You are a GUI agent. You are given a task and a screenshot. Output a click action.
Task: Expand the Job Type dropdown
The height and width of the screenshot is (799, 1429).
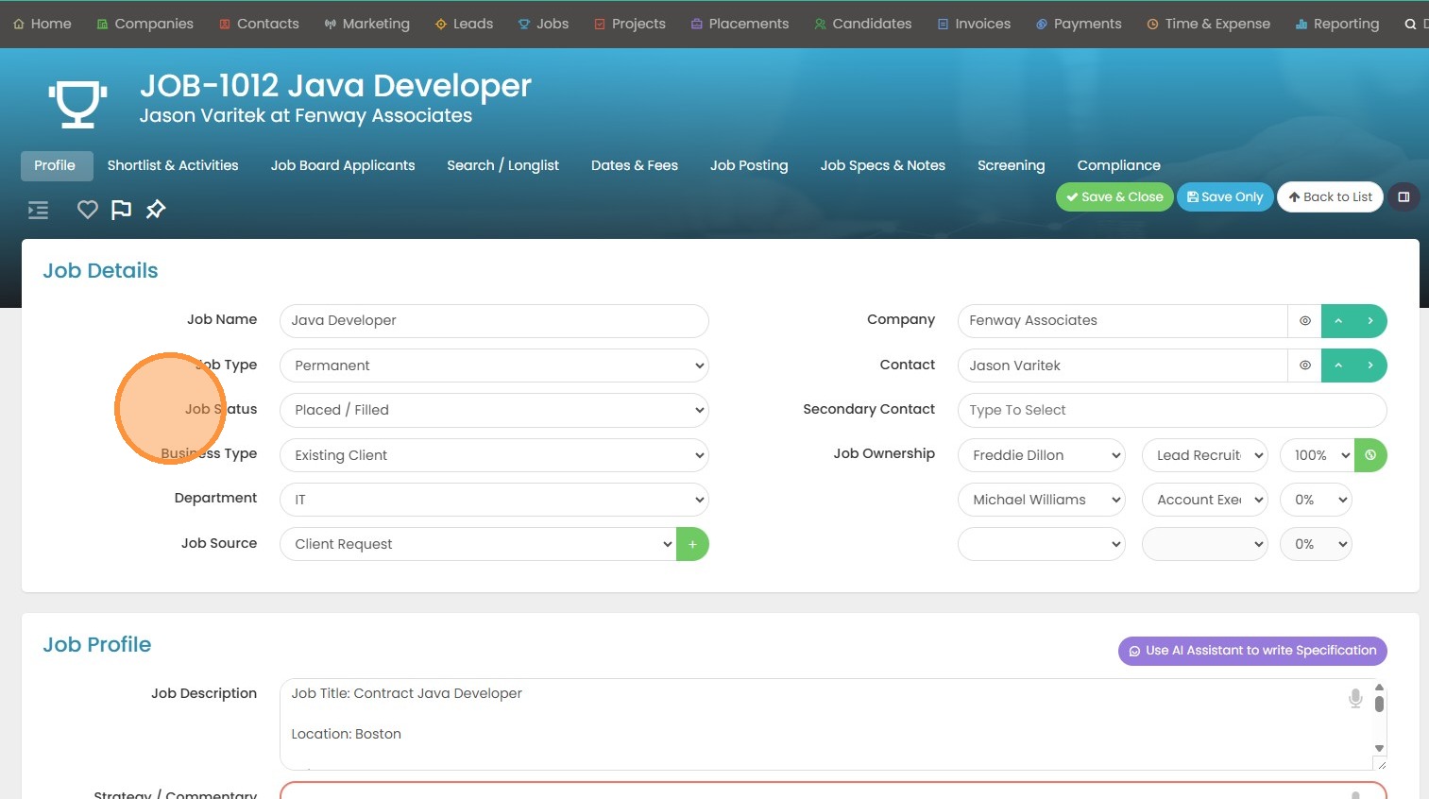pos(494,365)
